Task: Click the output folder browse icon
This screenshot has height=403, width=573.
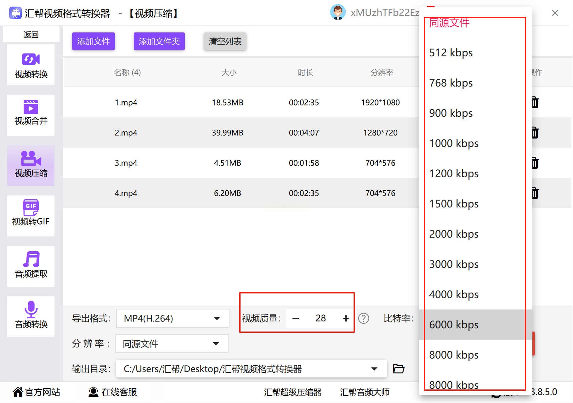Action: 399,368
